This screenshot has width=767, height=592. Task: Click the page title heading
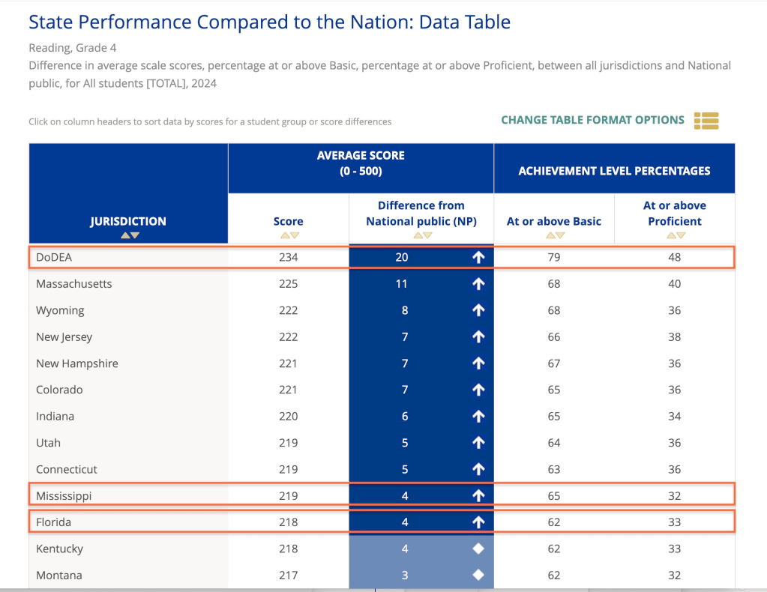point(269,22)
